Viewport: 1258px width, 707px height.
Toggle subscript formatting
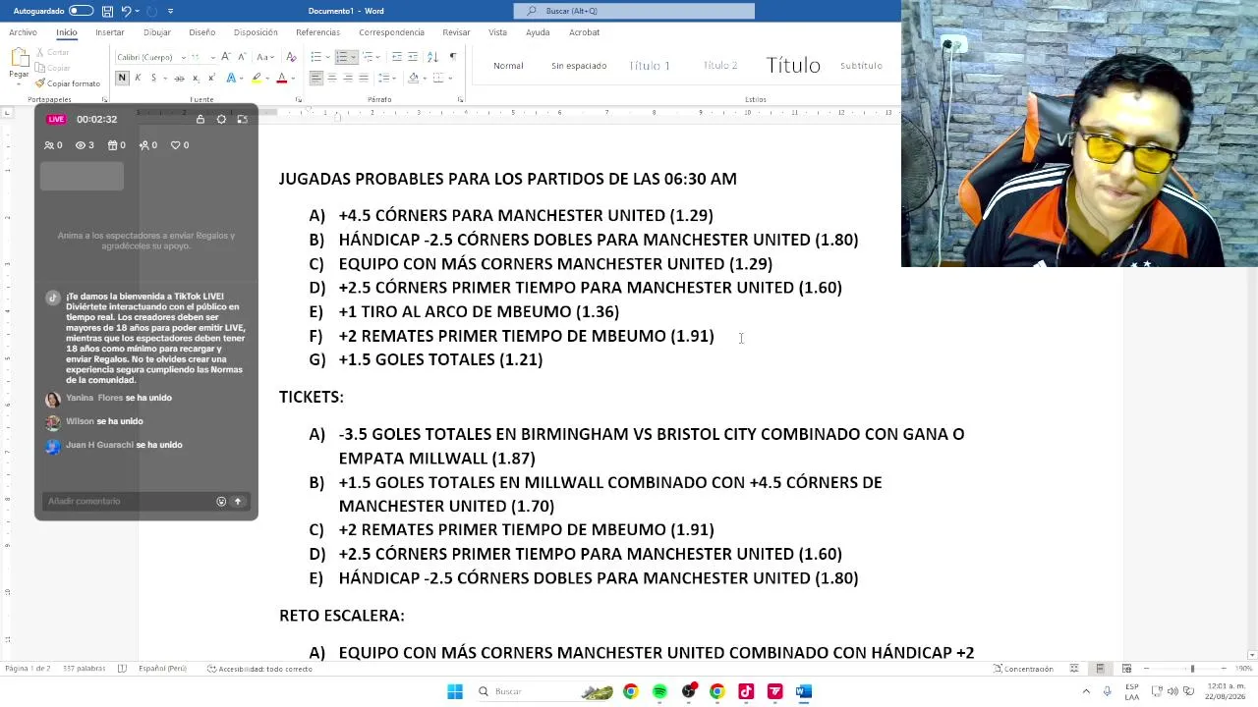(x=196, y=78)
